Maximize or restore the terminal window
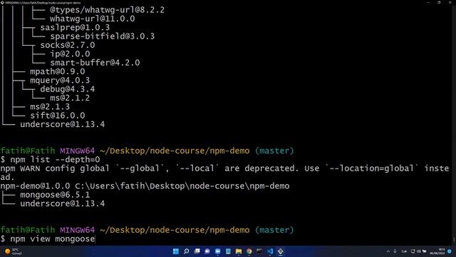The width and height of the screenshot is (456, 257). (x=439, y=2)
